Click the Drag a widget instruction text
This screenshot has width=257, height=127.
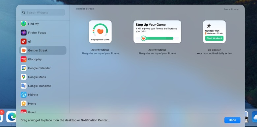(x=65, y=120)
